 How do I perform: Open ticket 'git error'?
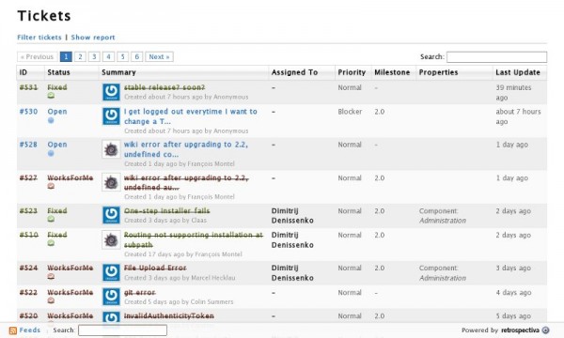tap(139, 292)
